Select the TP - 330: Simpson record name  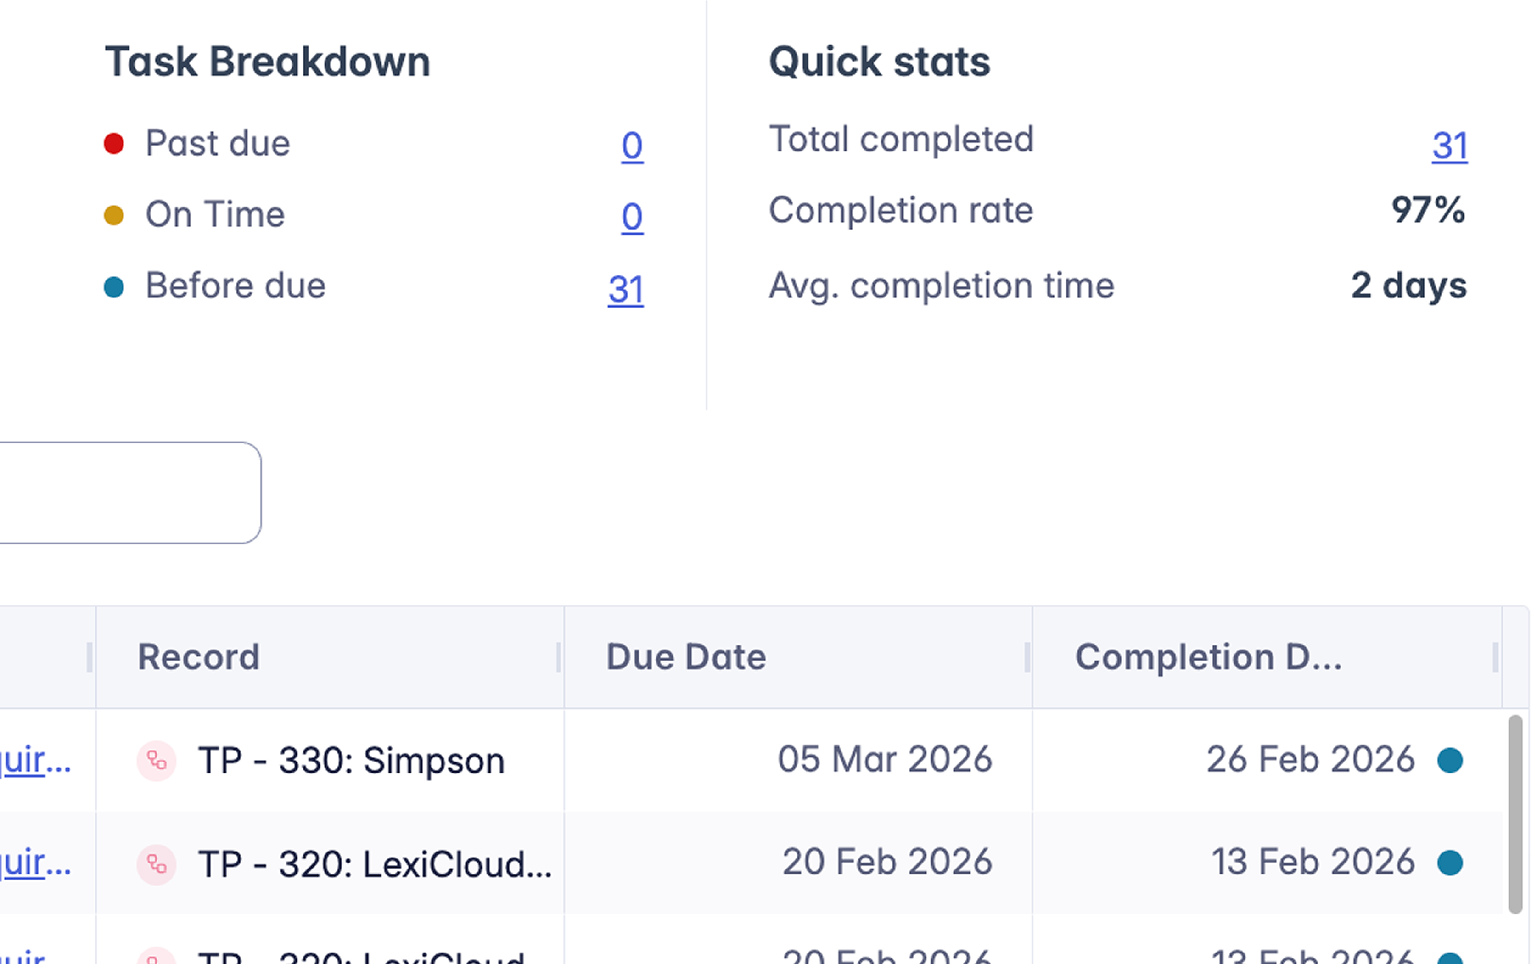click(x=351, y=760)
